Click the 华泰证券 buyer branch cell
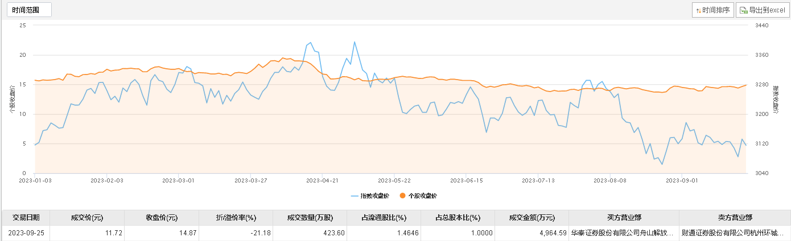The image size is (791, 241). click(624, 232)
